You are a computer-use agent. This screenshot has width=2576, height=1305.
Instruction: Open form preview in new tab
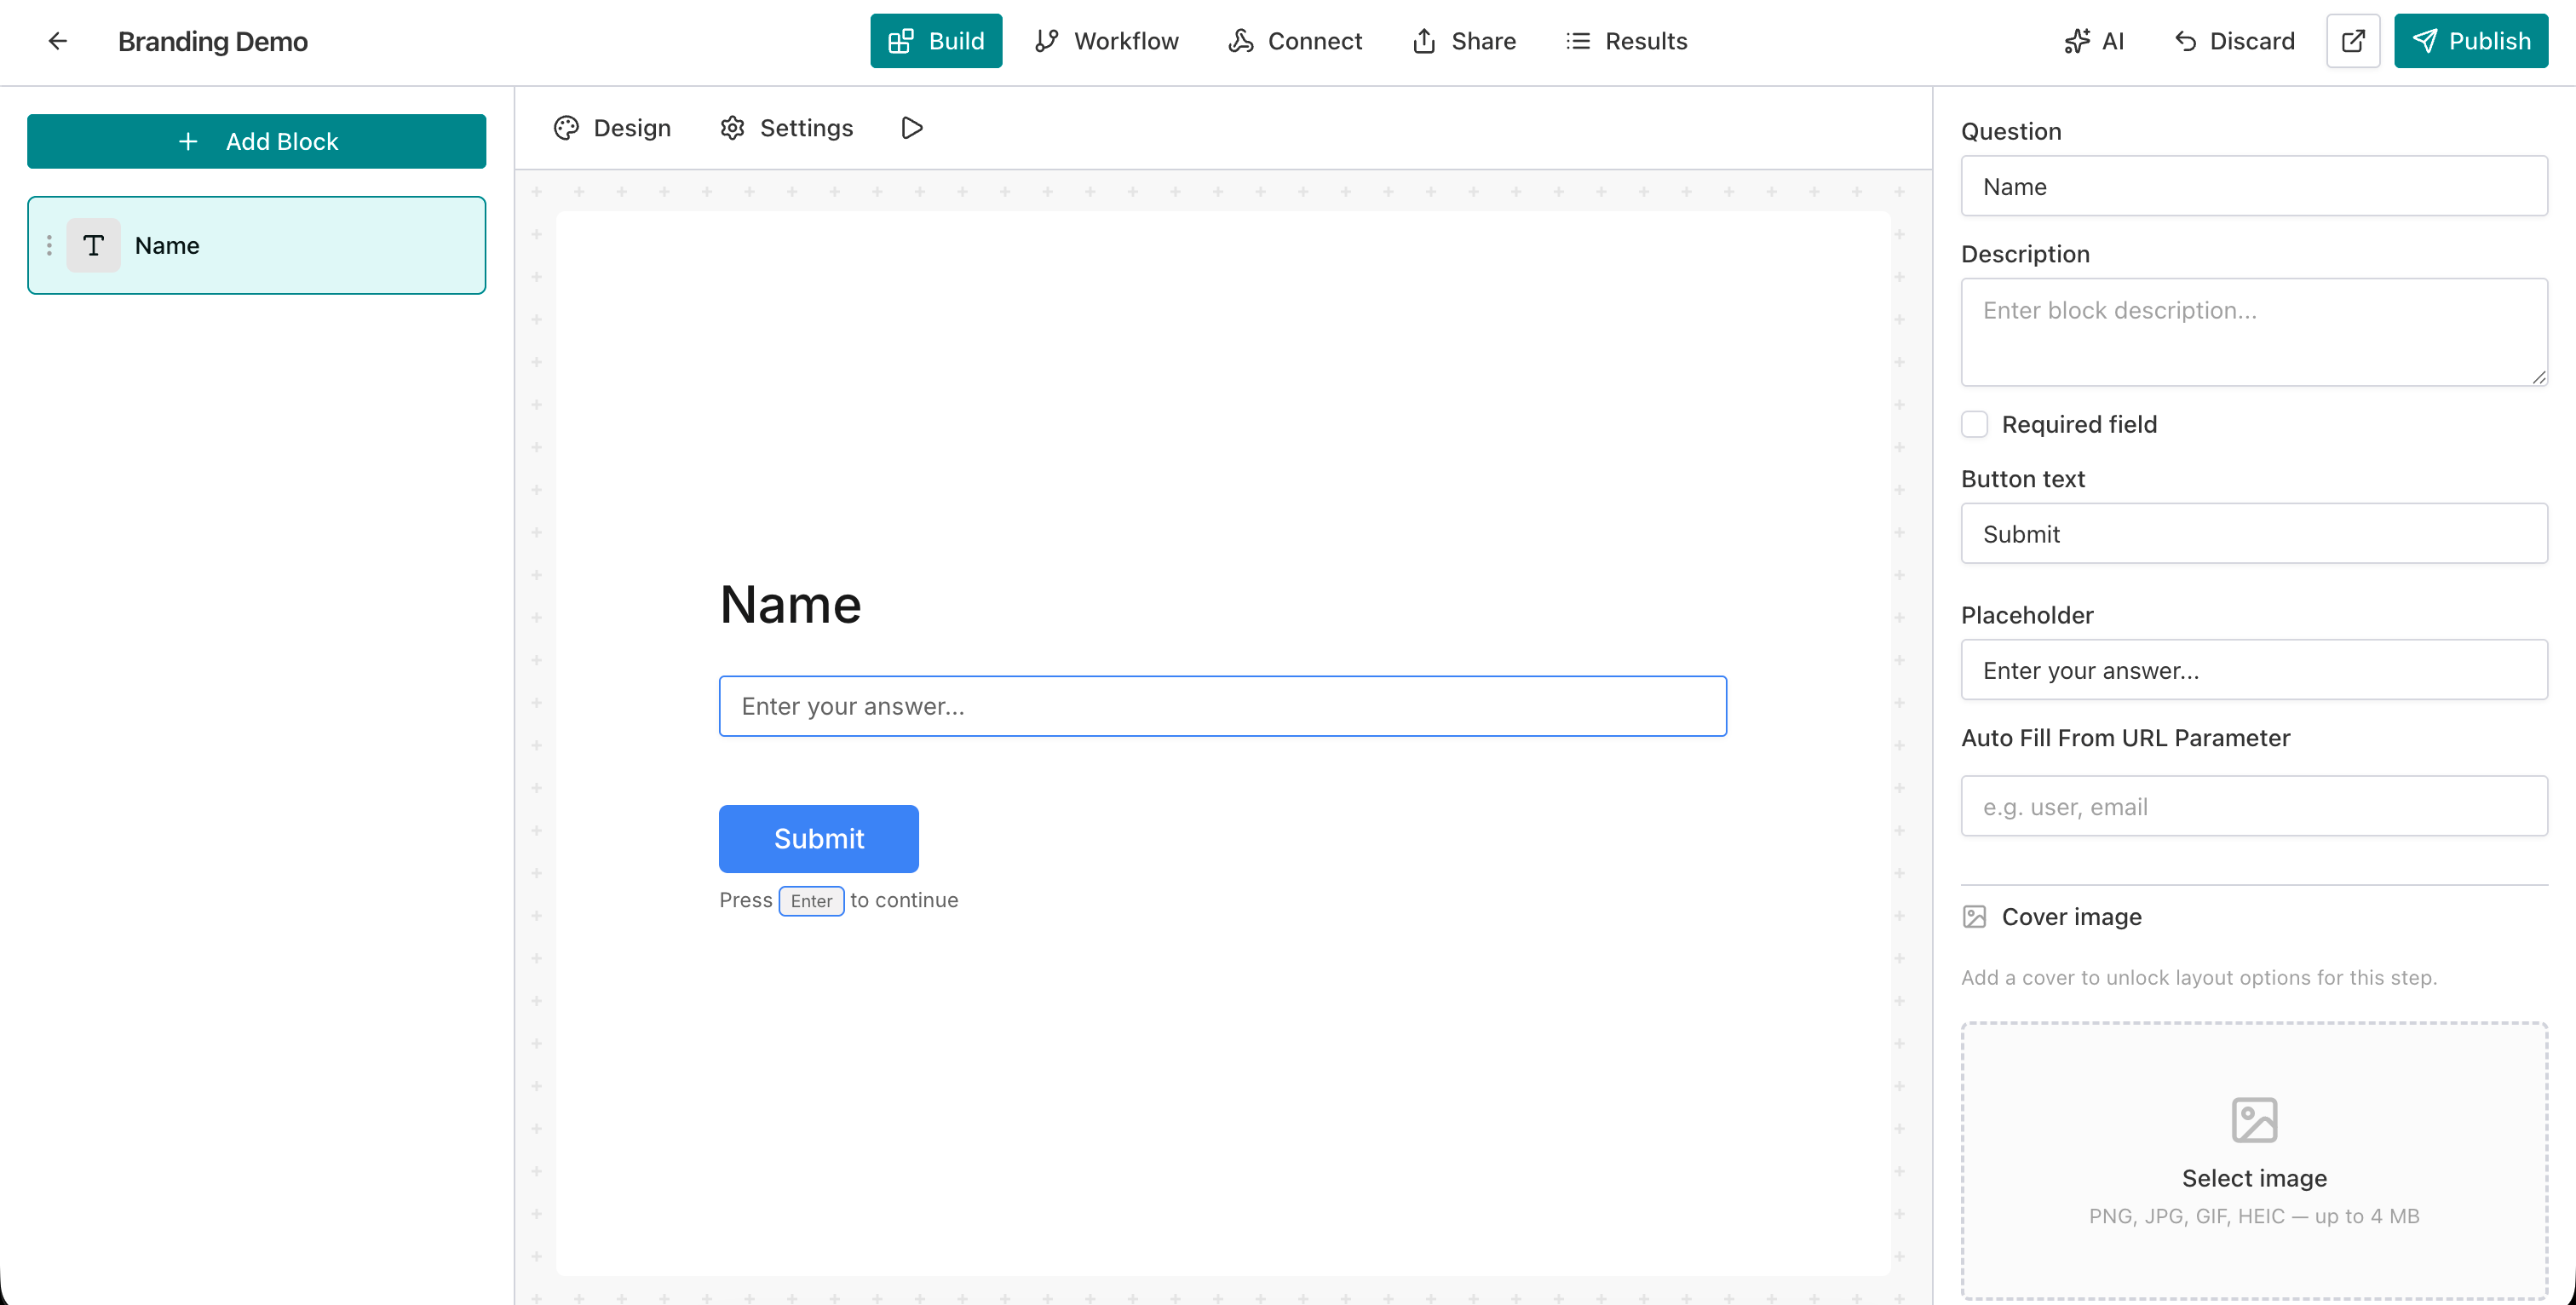2353,41
